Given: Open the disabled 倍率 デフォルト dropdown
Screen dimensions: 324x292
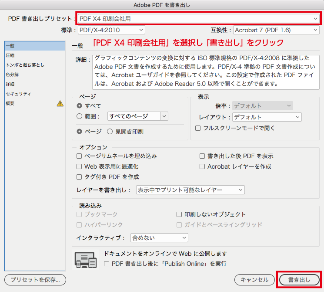Looking at the screenshot, I should click(x=262, y=106).
